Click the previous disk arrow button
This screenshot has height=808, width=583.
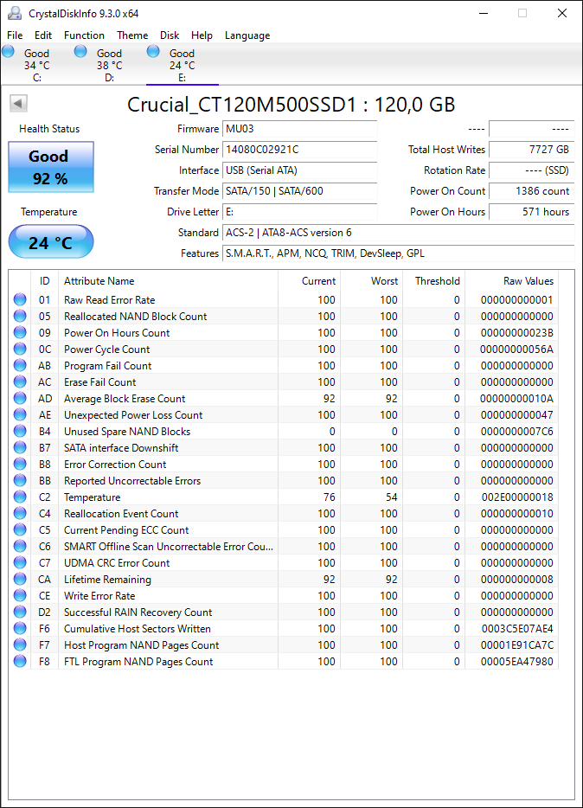tap(18, 104)
